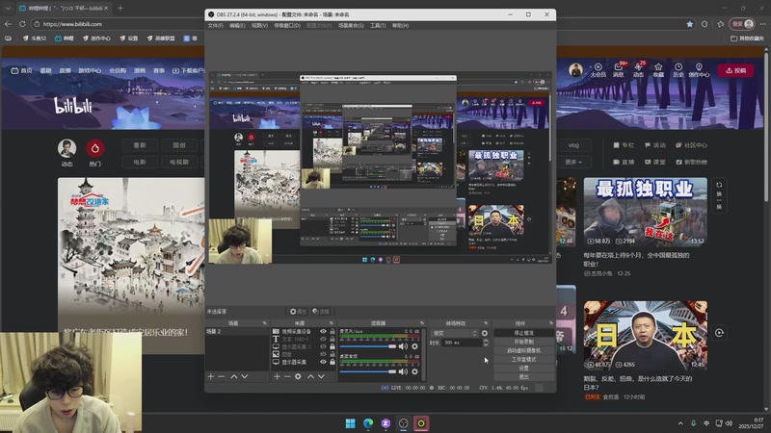Screen dimensions: 771x433
Task: Click the 停止推流 button in controls
Action: [523, 333]
